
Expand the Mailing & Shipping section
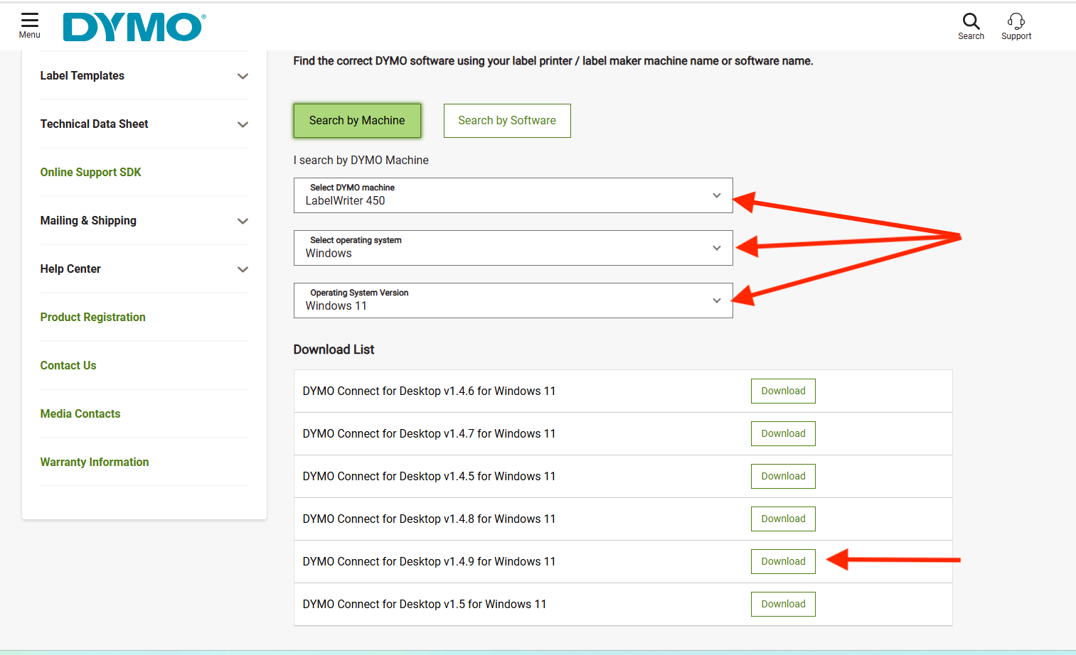[x=243, y=221]
